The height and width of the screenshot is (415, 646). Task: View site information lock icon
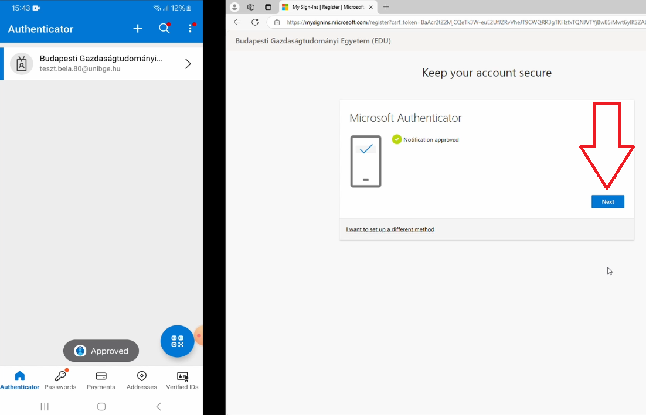click(277, 22)
